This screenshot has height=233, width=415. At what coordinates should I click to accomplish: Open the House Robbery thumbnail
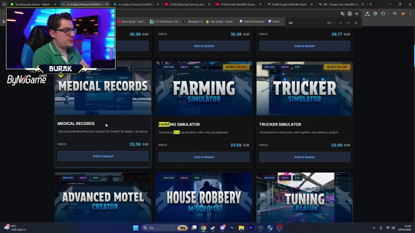click(204, 198)
